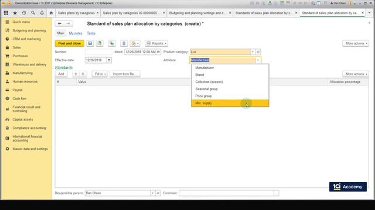
Task: Click Add in Standards
Action: tap(61, 74)
